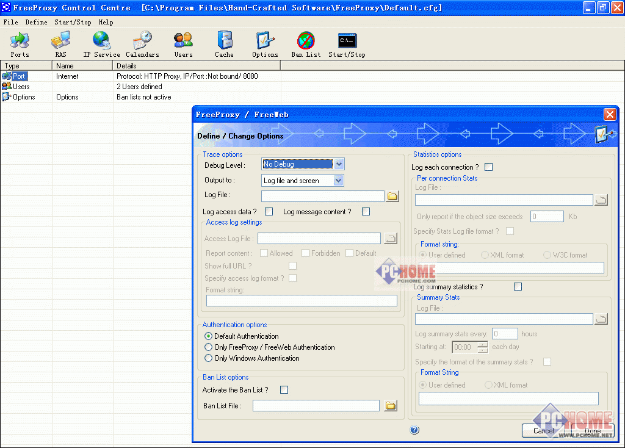This screenshot has height=448, width=625.
Task: Open the Help menu
Action: 106,23
